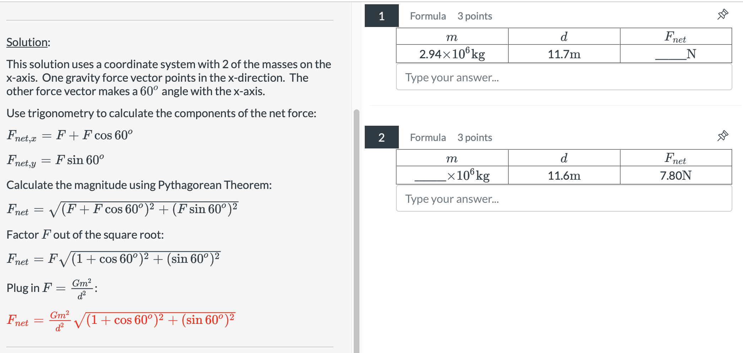Click the 3 points indicator for question 2

pyautogui.click(x=475, y=137)
